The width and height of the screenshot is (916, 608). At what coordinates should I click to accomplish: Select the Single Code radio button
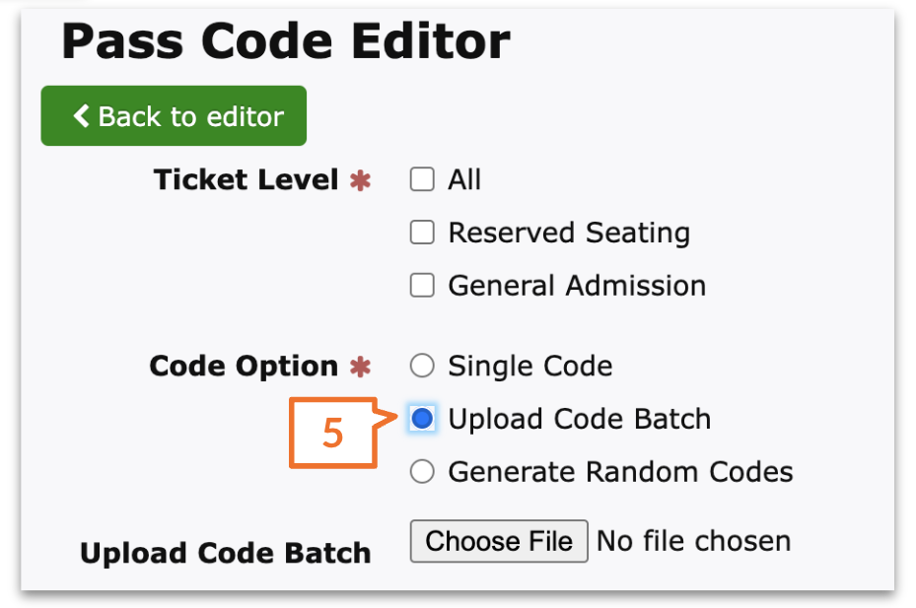tap(422, 366)
